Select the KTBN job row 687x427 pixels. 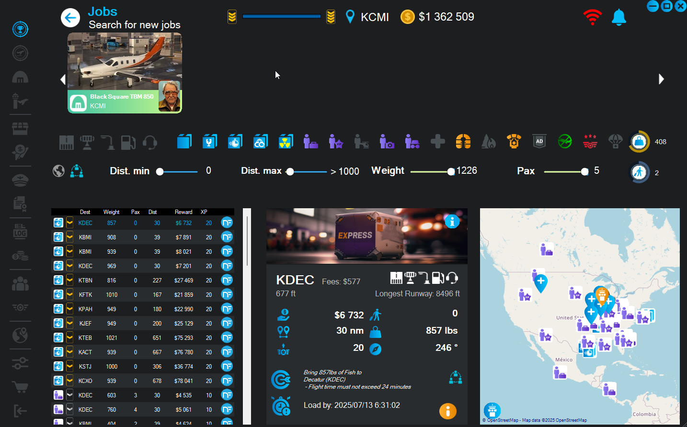tap(143, 280)
